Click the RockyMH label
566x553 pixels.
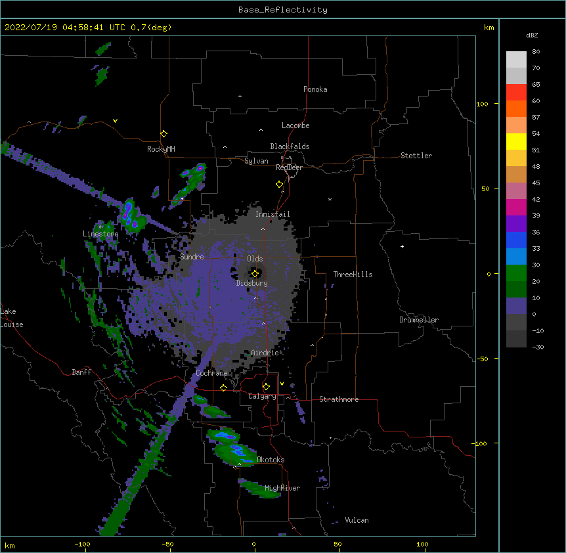click(161, 149)
